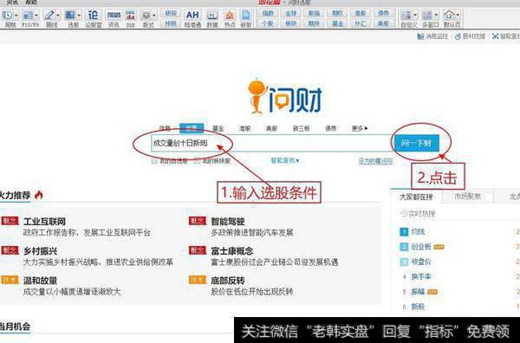Click the 美股 toolbar button
This screenshot has width=520, height=343.
[x=383, y=23]
